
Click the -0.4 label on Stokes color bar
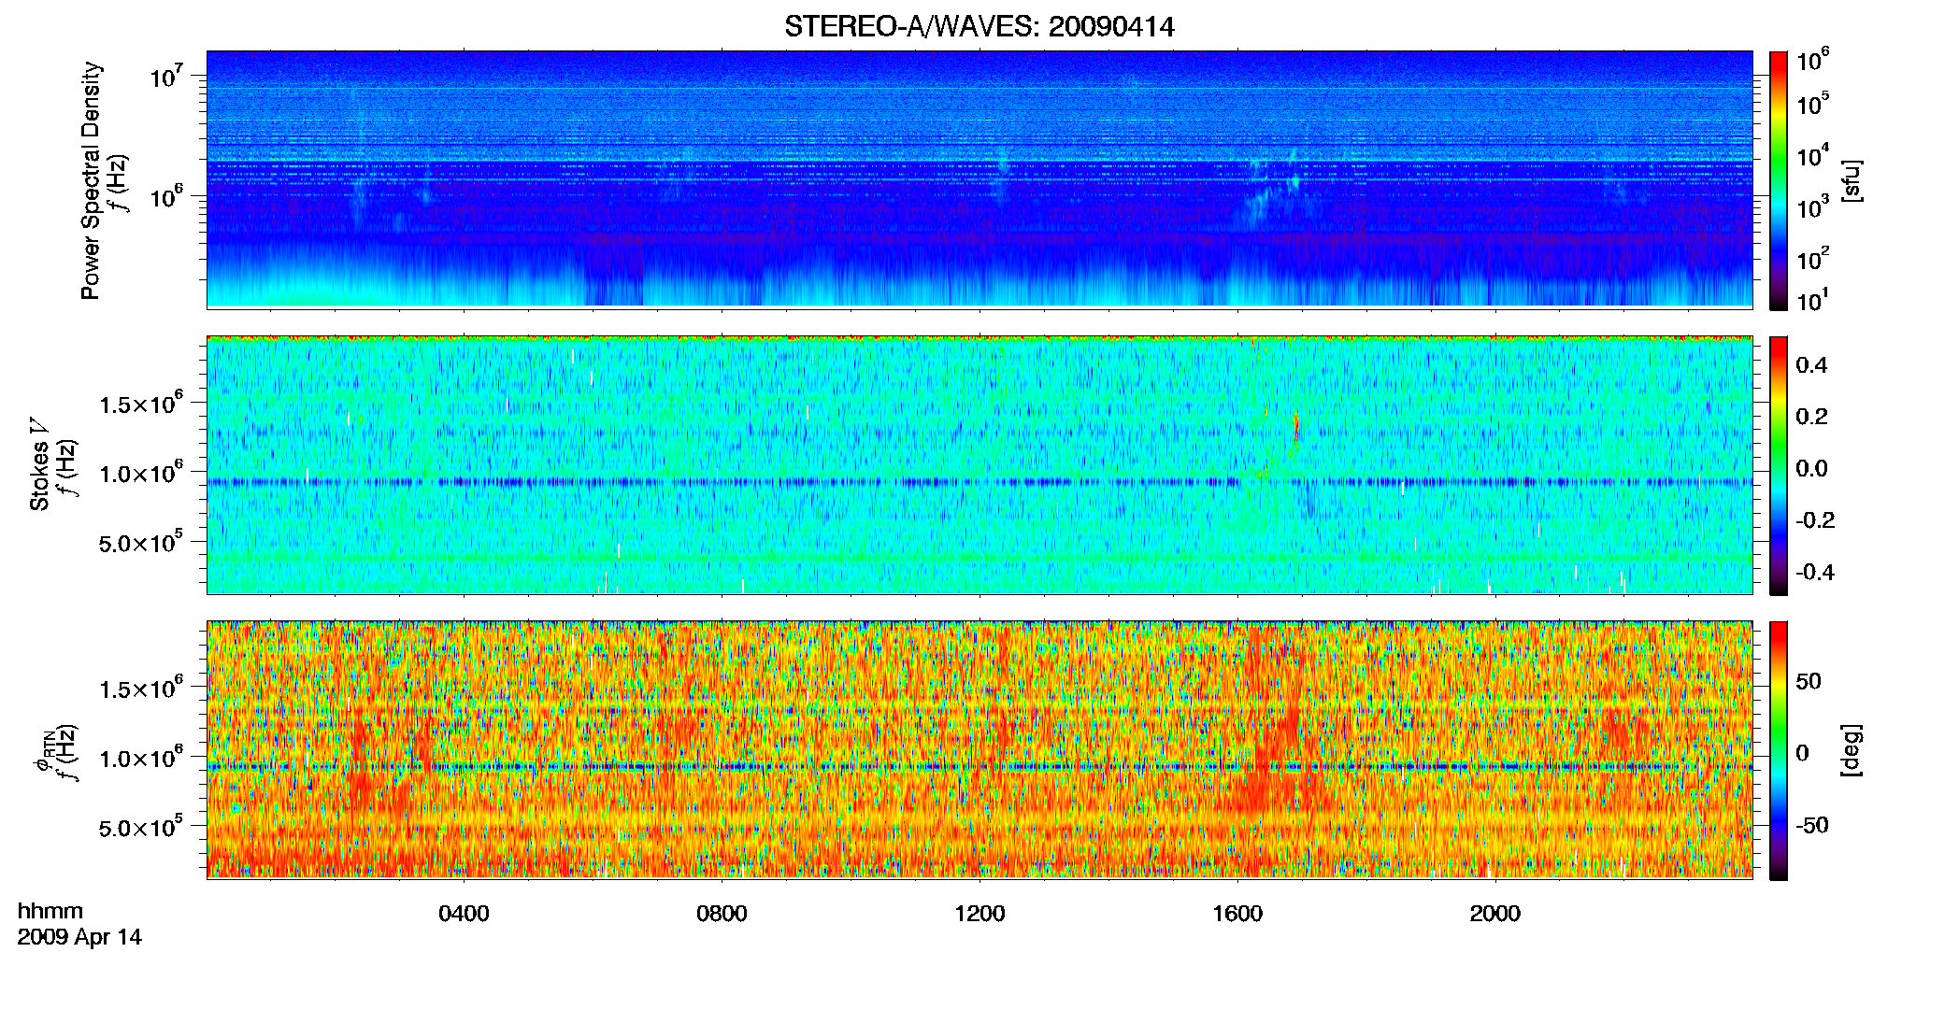coord(1815,573)
